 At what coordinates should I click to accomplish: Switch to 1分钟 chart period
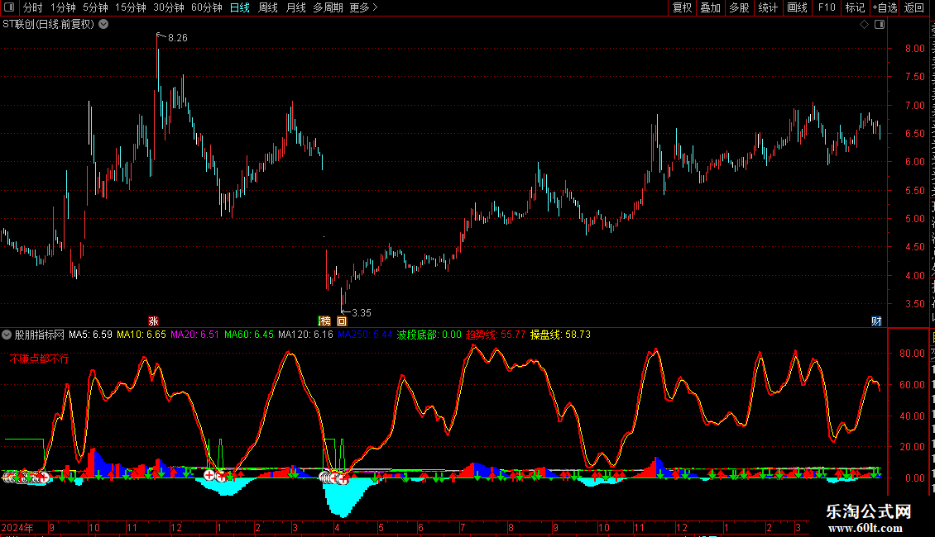coord(63,7)
